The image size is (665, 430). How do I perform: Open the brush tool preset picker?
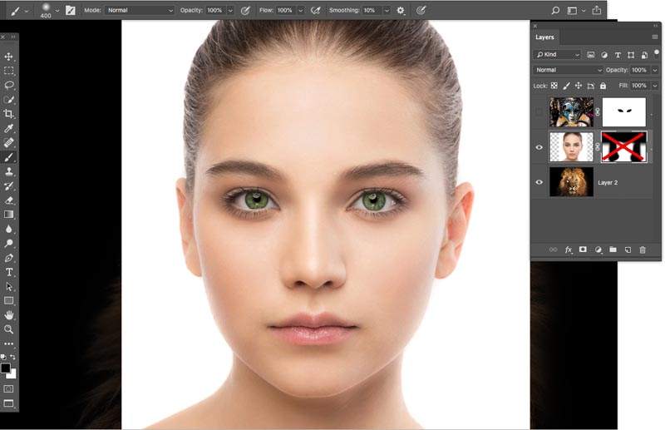point(18,11)
